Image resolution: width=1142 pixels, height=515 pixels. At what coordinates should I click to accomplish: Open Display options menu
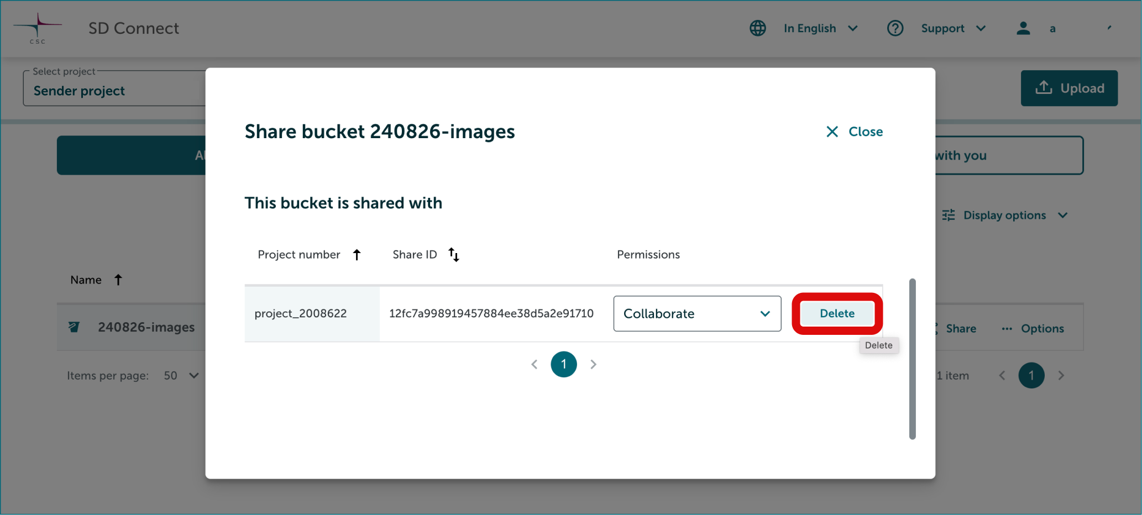tap(1005, 215)
